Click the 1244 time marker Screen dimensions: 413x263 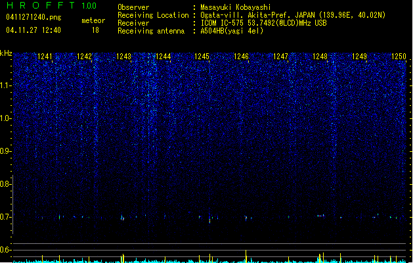pyautogui.click(x=163, y=57)
